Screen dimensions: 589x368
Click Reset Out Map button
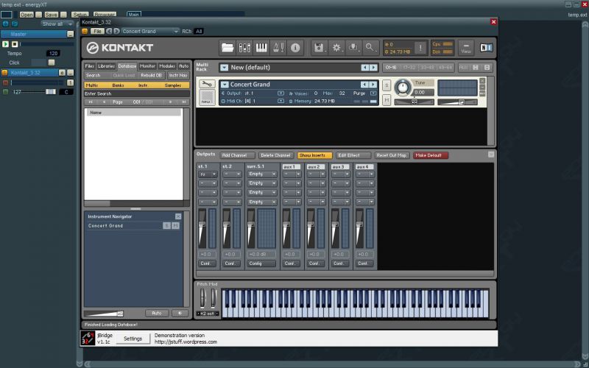coord(392,155)
